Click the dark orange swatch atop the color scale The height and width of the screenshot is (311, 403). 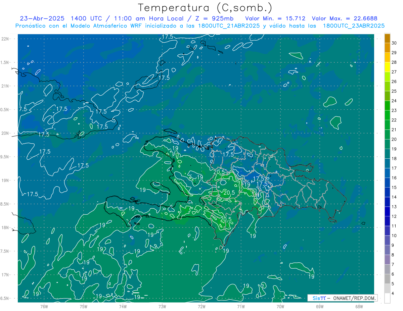pyautogui.click(x=387, y=38)
